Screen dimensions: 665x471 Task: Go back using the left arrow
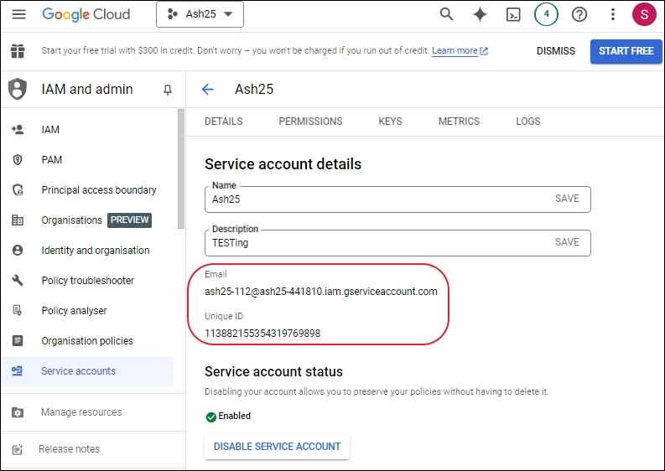[x=208, y=90]
